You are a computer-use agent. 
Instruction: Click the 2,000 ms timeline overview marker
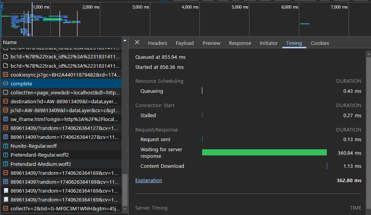91,7
